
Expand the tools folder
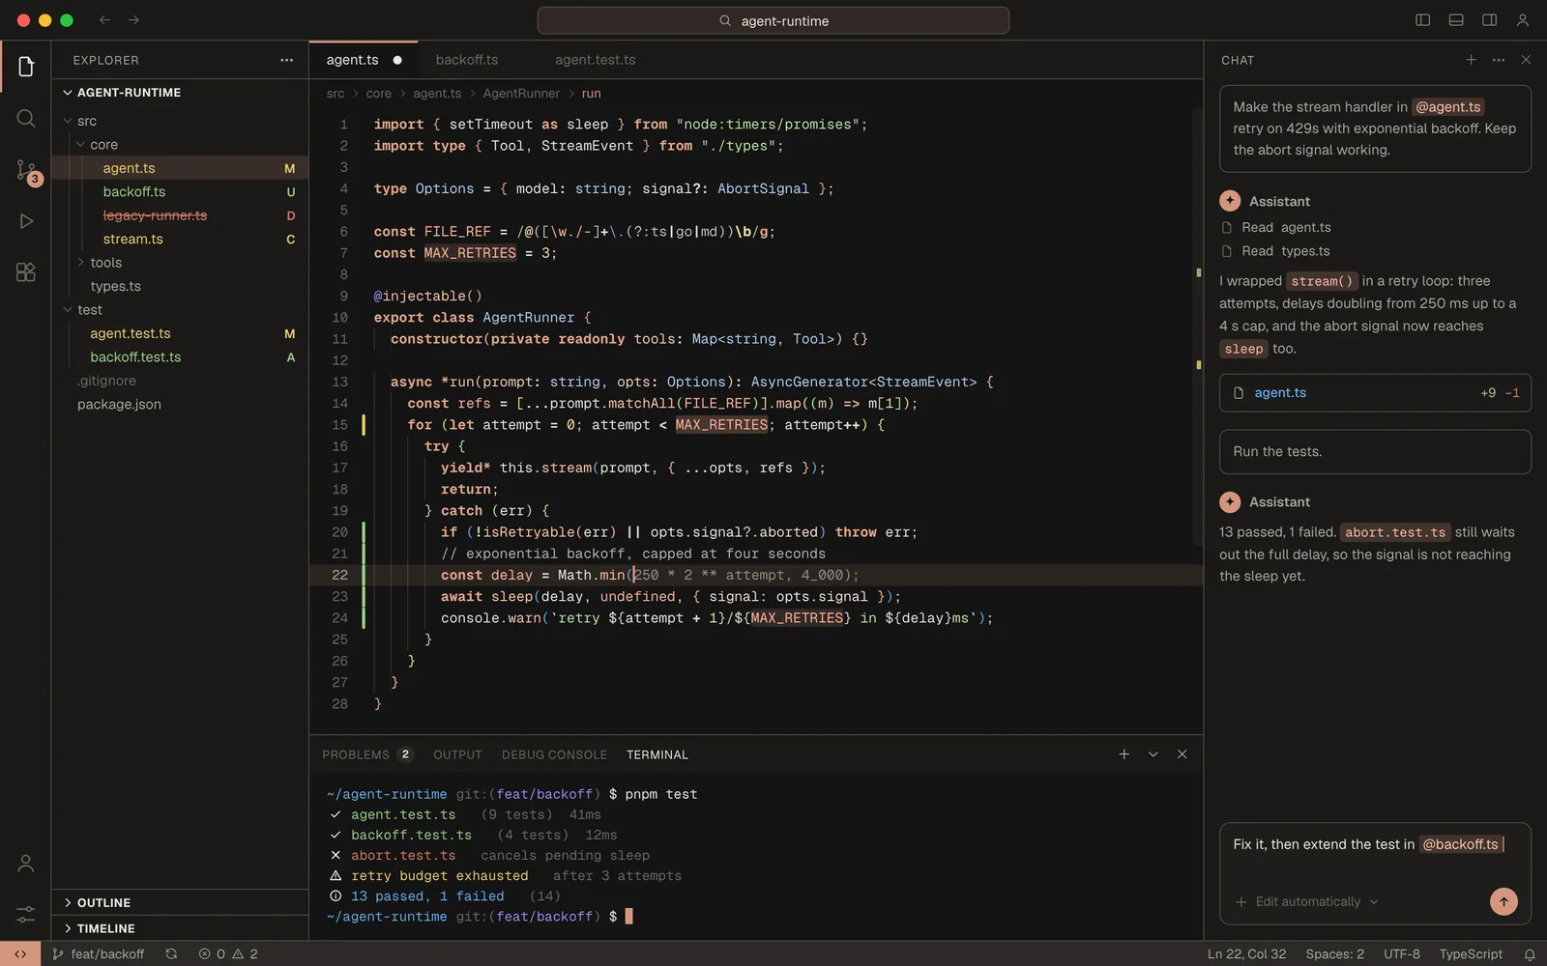point(179,263)
